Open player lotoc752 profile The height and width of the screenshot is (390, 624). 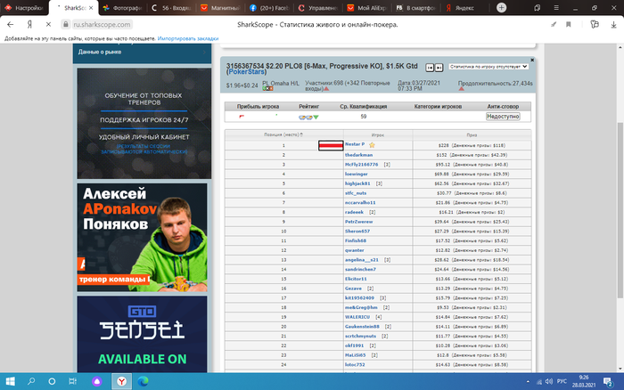pos(355,365)
